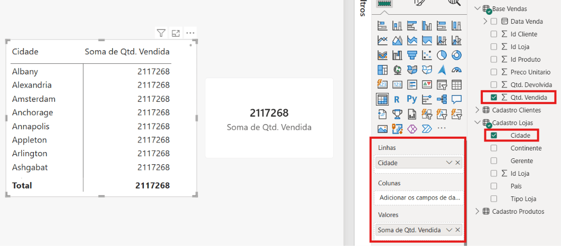
Task: Select the stacked column chart visual
Action: (x=398, y=26)
